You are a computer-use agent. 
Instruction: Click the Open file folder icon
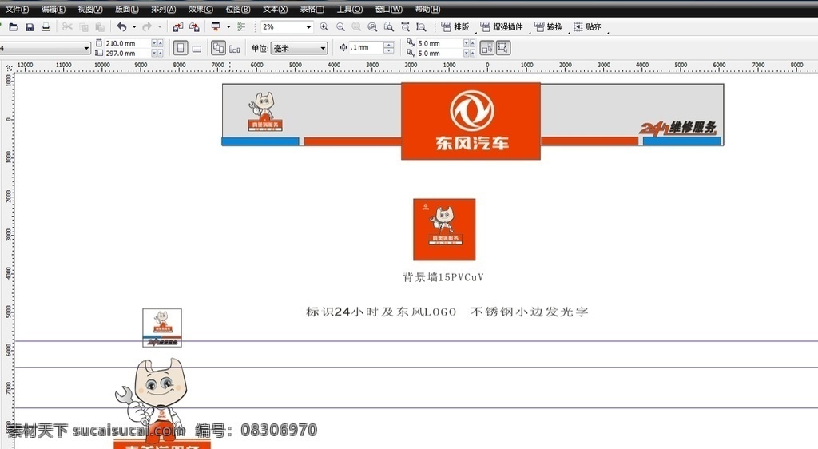[14, 27]
